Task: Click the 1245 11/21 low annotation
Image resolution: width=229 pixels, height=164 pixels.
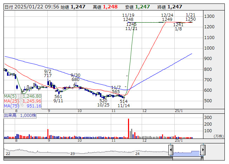Action: (x=131, y=26)
